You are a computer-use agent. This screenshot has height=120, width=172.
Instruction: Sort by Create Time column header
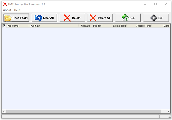pyautogui.click(x=114, y=26)
